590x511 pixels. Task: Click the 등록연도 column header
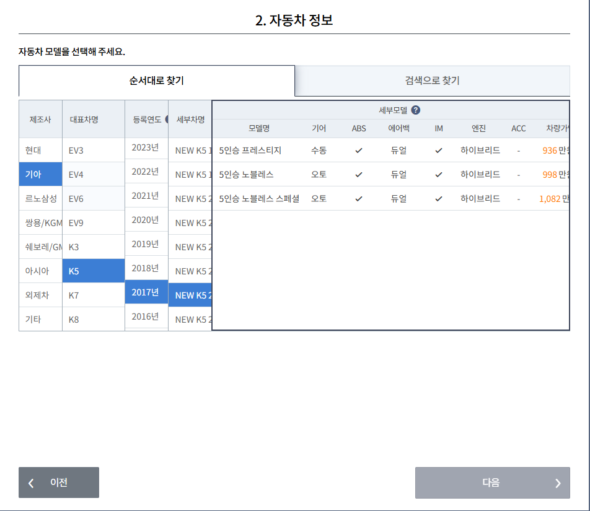coord(147,119)
